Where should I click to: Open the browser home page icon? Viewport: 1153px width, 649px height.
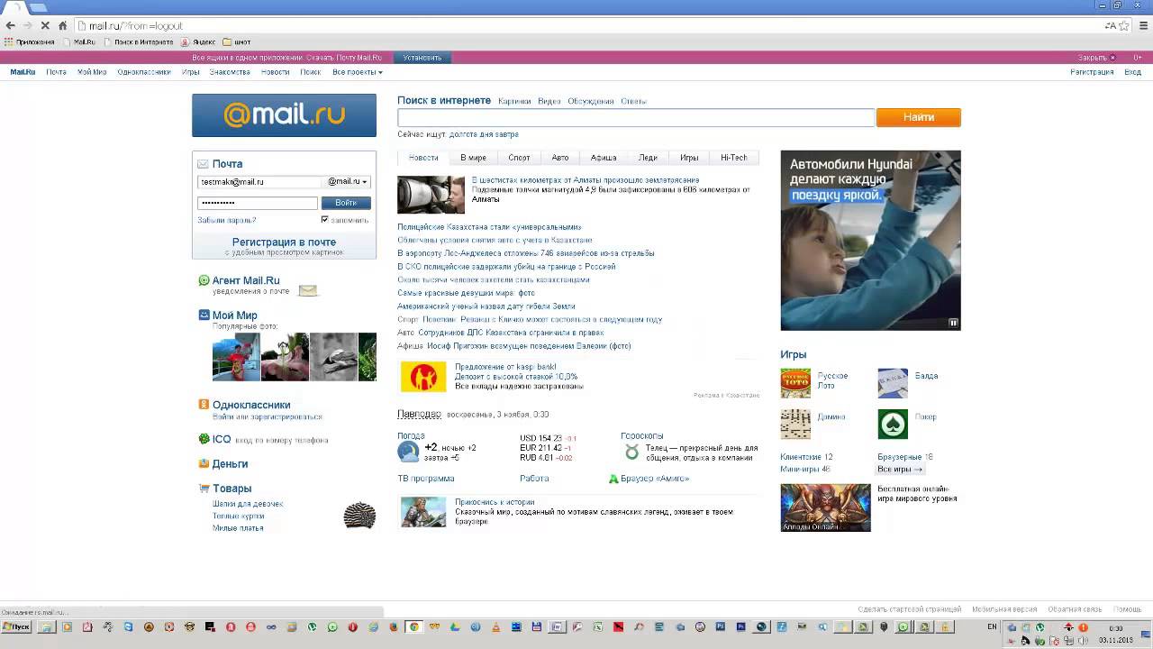(62, 25)
